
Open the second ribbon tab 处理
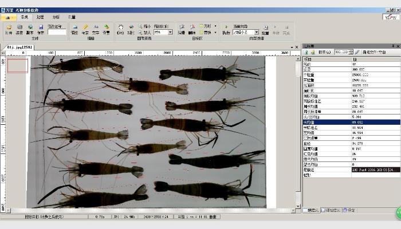pyautogui.click(x=40, y=17)
